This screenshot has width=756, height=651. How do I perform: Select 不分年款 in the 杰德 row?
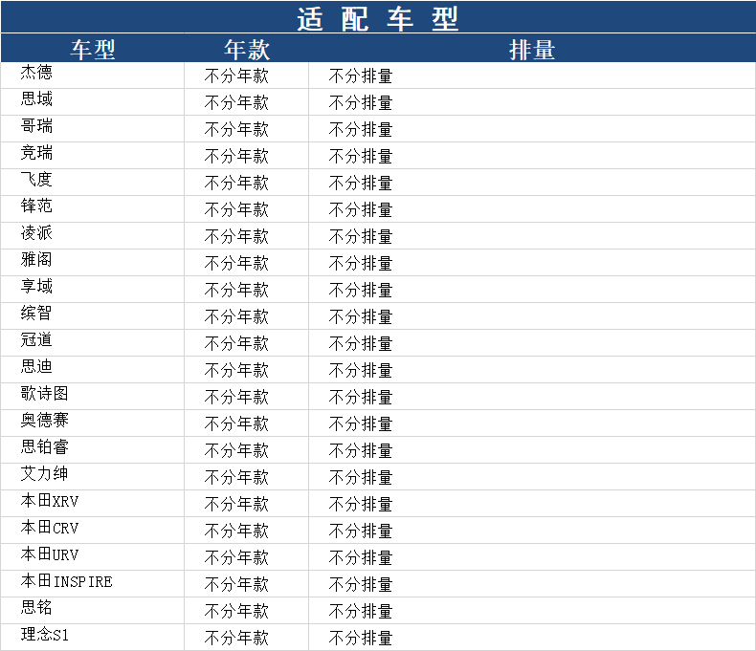(236, 76)
